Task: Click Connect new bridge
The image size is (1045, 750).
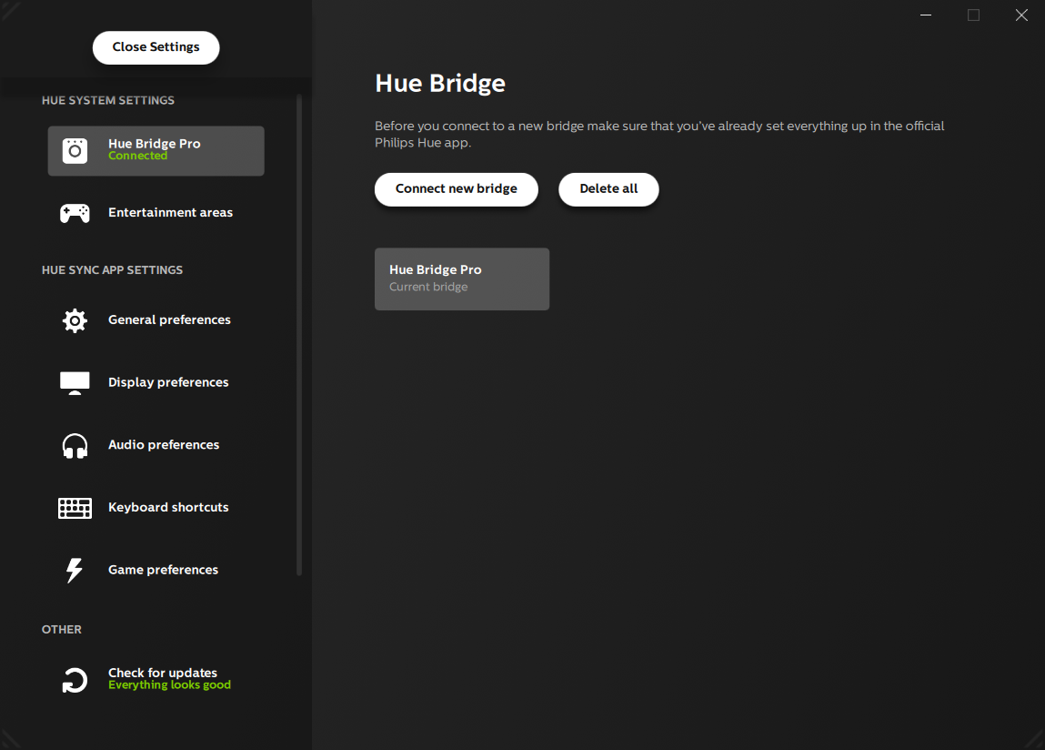Action: pos(456,188)
